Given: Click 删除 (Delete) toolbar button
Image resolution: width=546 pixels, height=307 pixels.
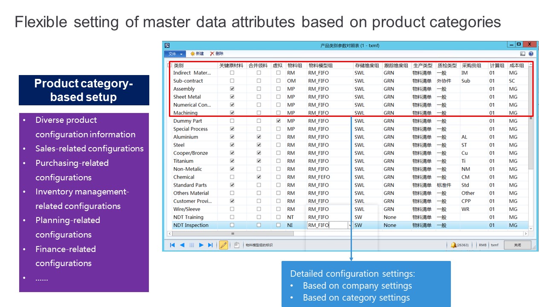Looking at the screenshot, I should (x=217, y=54).
